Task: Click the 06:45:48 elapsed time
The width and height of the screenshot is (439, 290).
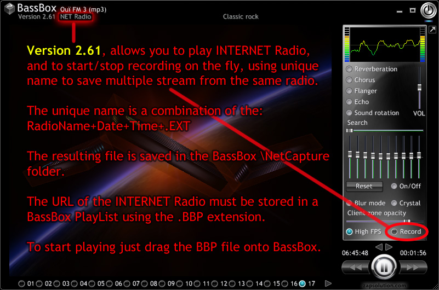Action: pyautogui.click(x=355, y=253)
